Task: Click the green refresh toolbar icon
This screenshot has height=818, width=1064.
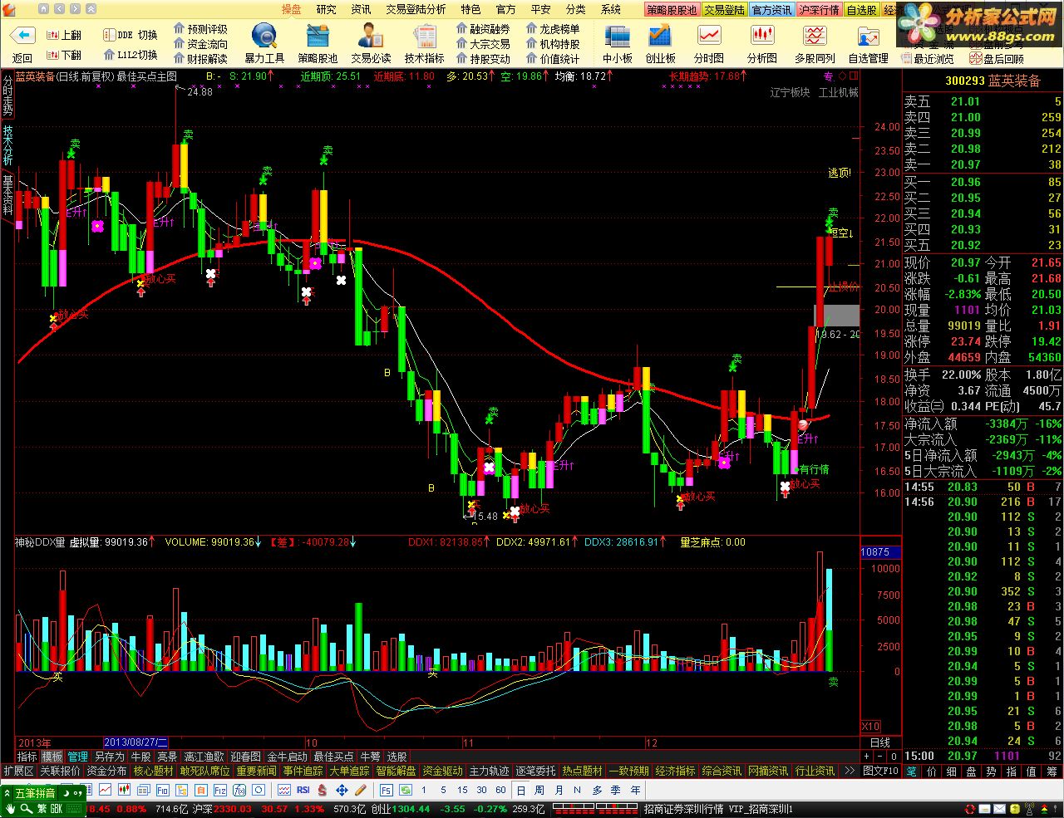Action: pyautogui.click(x=405, y=789)
